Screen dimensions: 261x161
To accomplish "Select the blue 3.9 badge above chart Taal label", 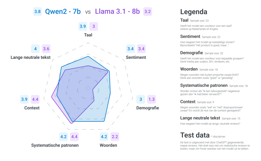I will click(83, 26).
